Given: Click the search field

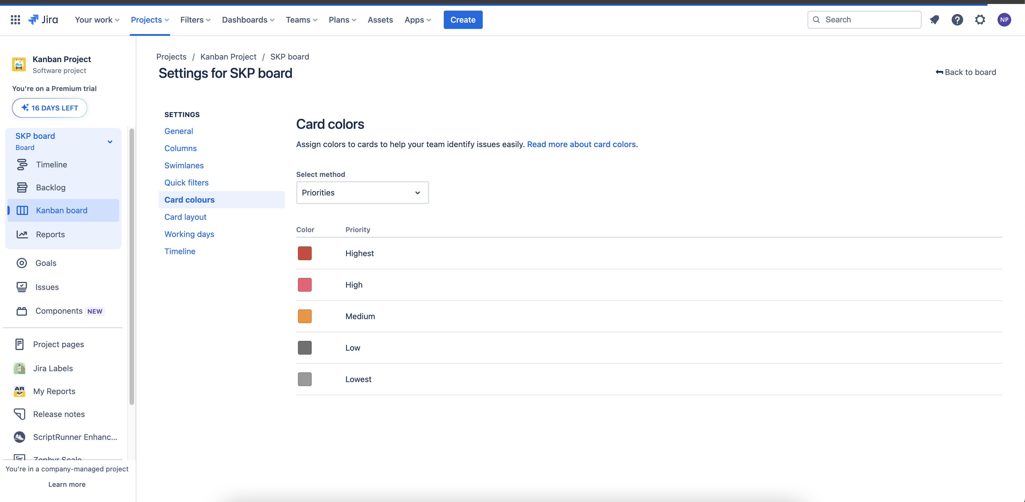Looking at the screenshot, I should point(864,19).
